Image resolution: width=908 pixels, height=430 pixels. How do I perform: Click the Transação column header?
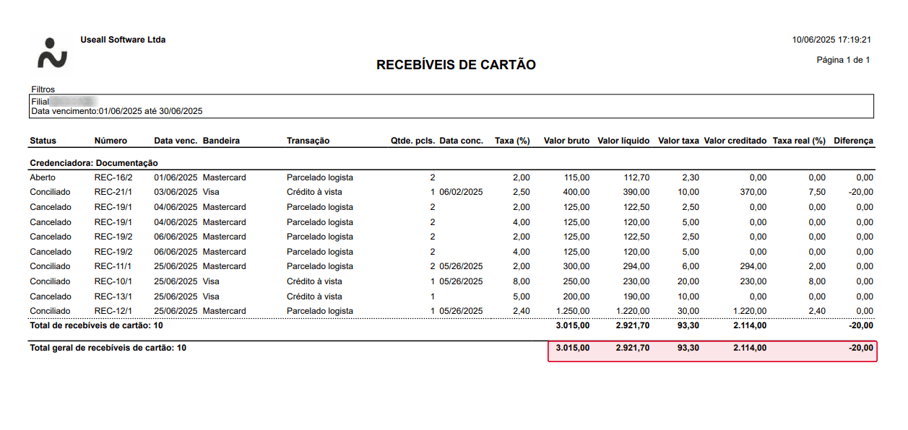[308, 141]
